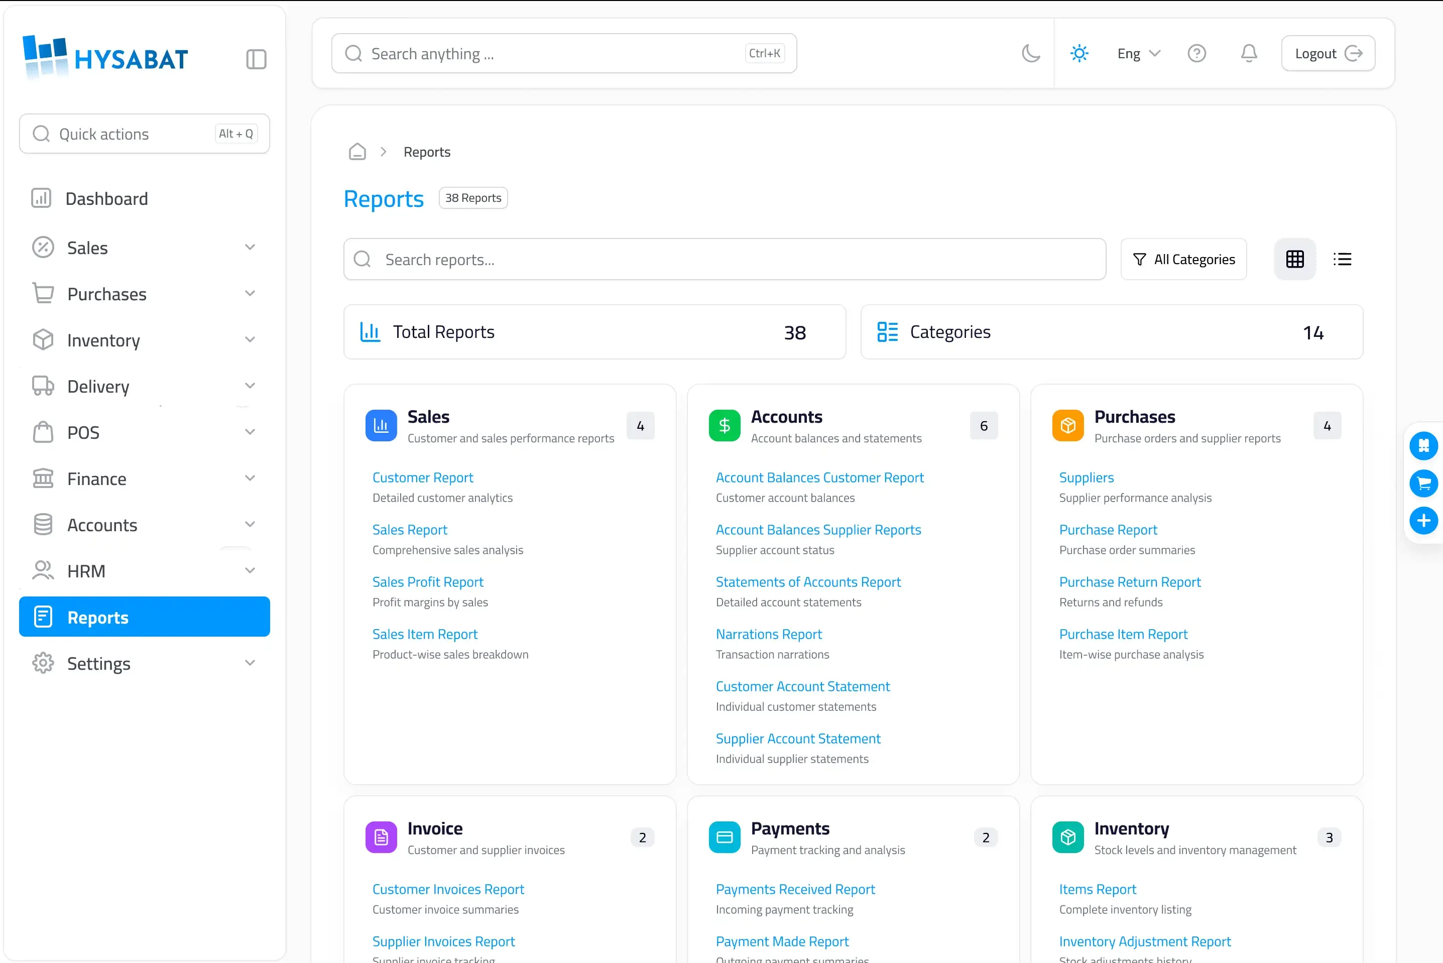Click the Settings gear icon in sidebar
The height and width of the screenshot is (963, 1443).
click(x=43, y=663)
